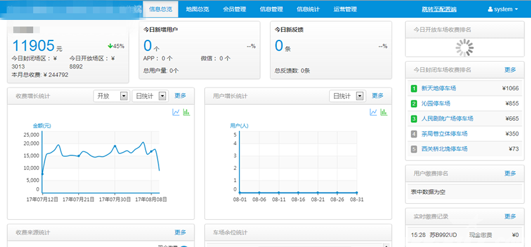
Task: Click 更多 in 今日封闭车场收费排名 panel
Action: pos(510,70)
